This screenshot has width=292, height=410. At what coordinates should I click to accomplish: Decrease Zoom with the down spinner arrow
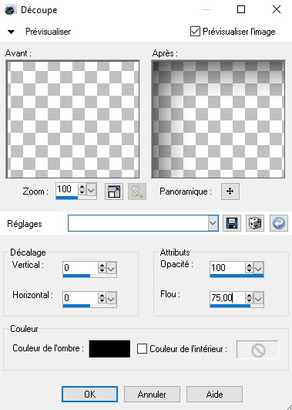(82, 192)
